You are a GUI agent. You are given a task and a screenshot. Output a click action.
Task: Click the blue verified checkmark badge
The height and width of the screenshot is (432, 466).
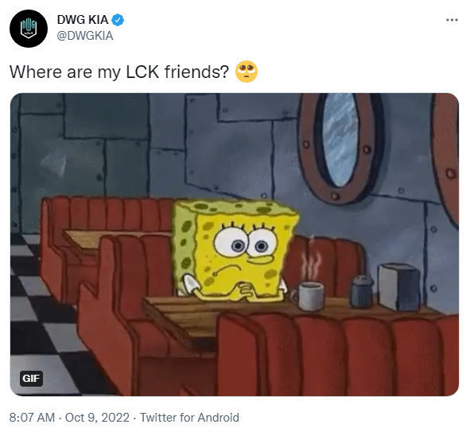pyautogui.click(x=118, y=20)
